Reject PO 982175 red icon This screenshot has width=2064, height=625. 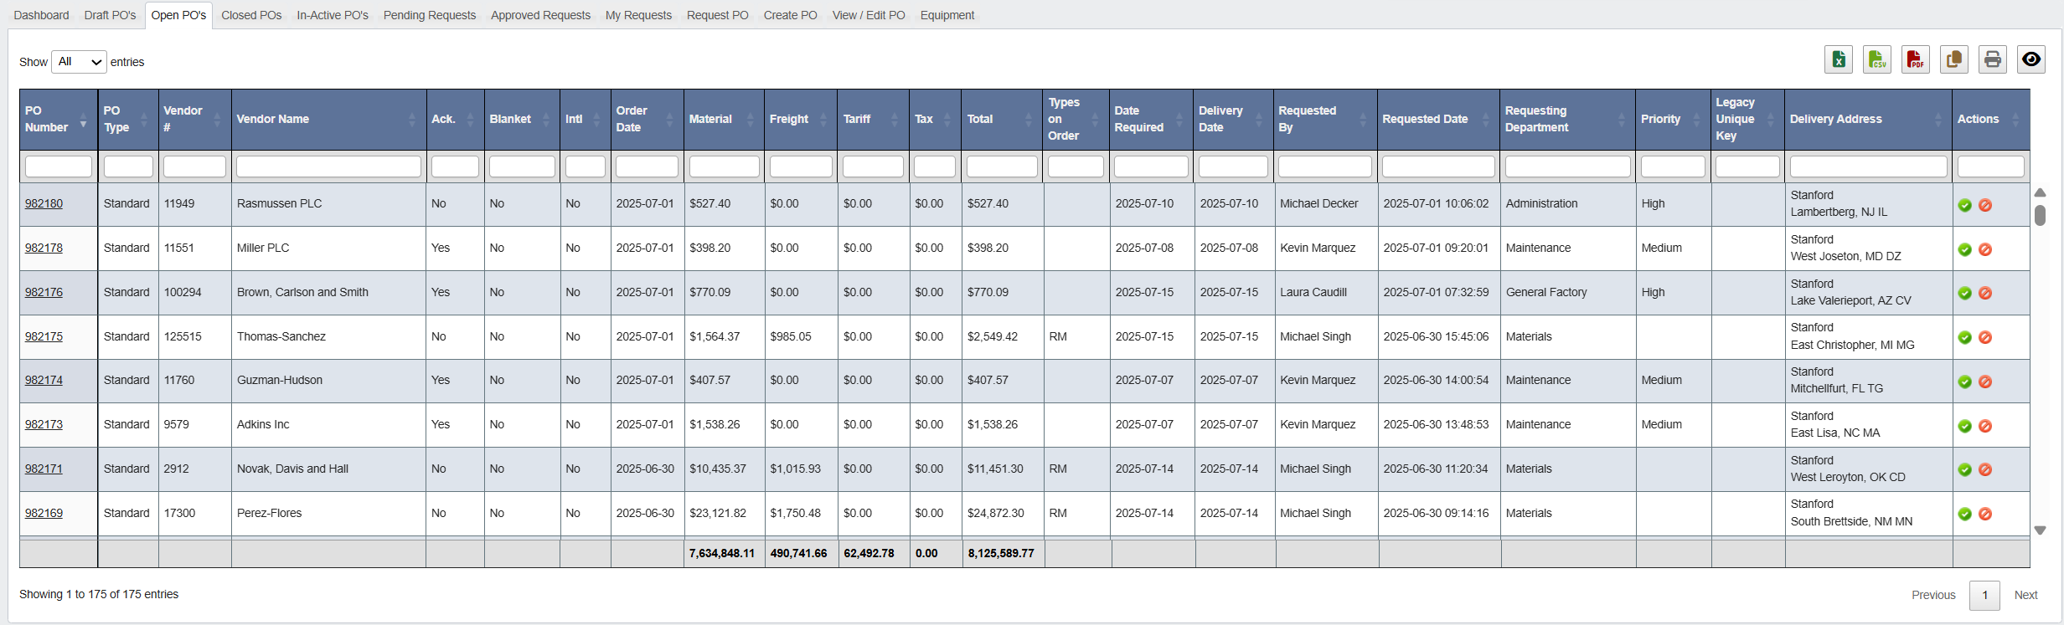pyautogui.click(x=1985, y=337)
